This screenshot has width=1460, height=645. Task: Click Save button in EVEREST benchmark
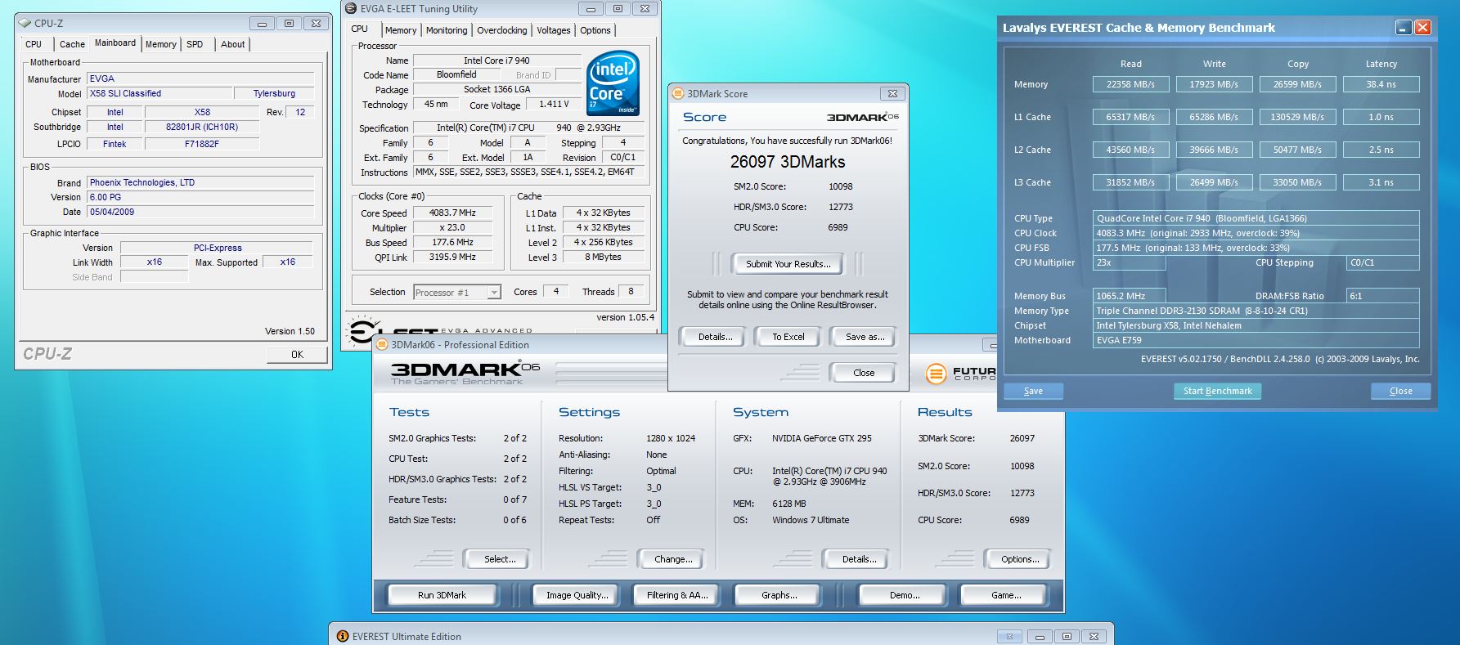(1033, 391)
